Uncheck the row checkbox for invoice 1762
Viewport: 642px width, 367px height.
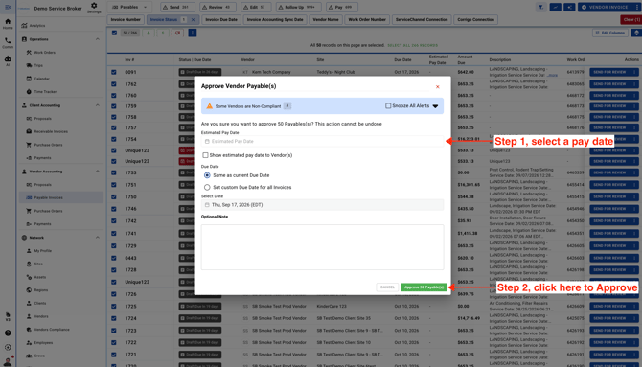[x=114, y=84]
